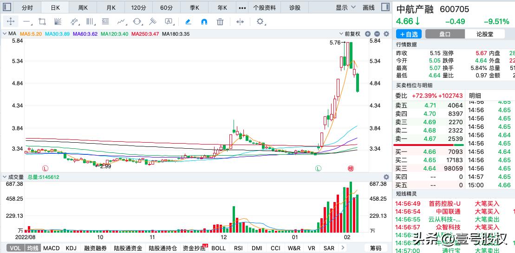
Task: Click 首药控股-U in 短线精灵 list
Action: tap(445, 203)
